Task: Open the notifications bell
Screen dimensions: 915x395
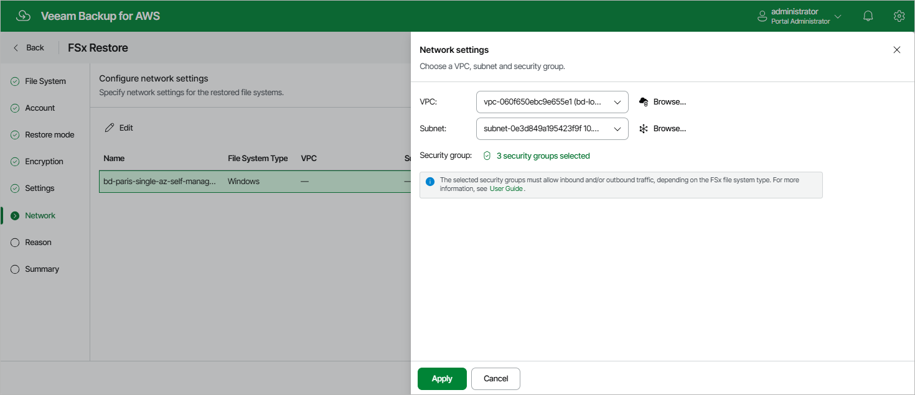Action: [x=868, y=16]
